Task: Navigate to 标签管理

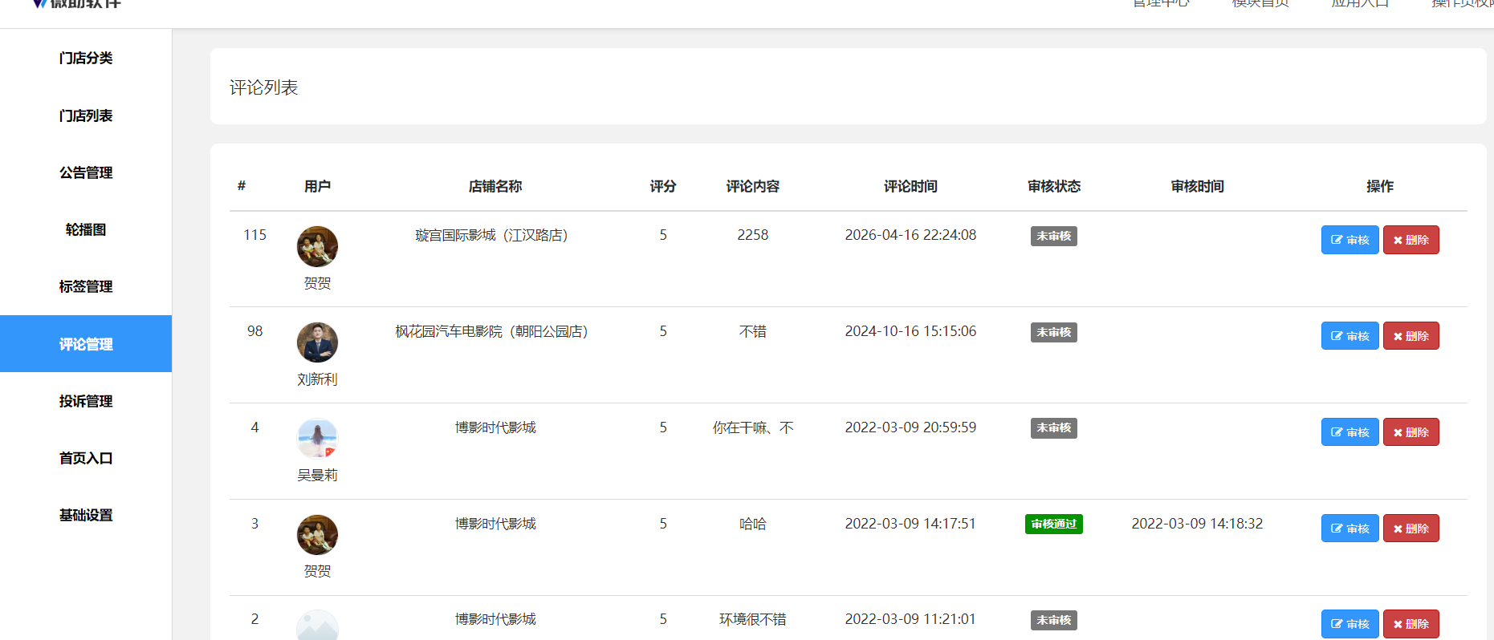Action: tap(86, 286)
